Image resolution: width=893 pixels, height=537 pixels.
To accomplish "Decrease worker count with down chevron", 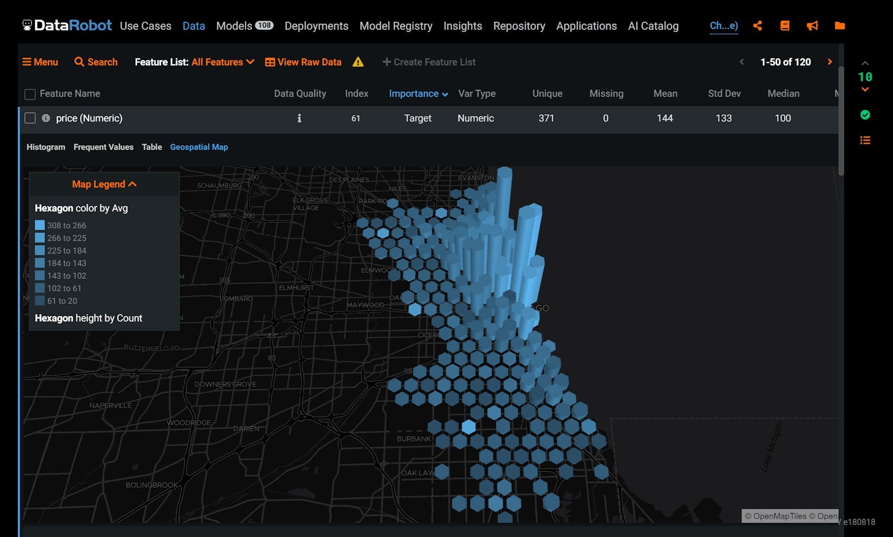I will [865, 90].
